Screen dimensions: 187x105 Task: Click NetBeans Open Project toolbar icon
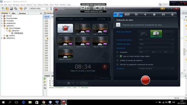click(x=11, y=8)
